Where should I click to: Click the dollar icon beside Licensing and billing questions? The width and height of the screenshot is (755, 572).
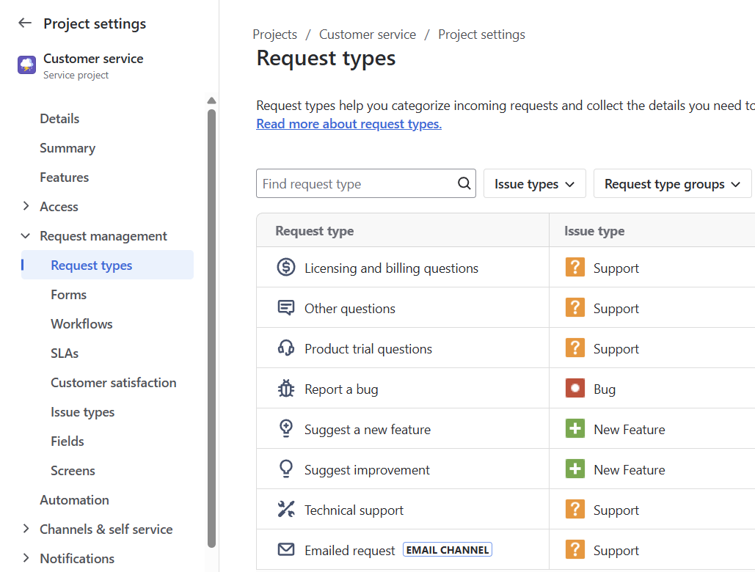point(286,267)
